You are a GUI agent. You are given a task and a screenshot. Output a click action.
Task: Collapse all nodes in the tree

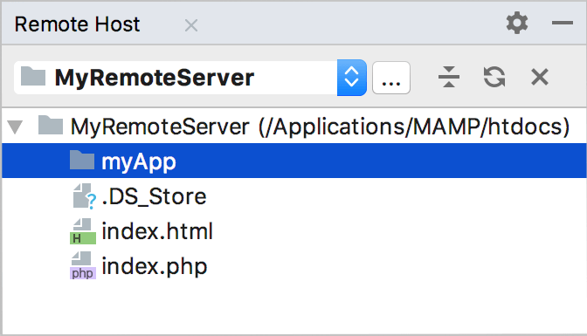pos(448,77)
